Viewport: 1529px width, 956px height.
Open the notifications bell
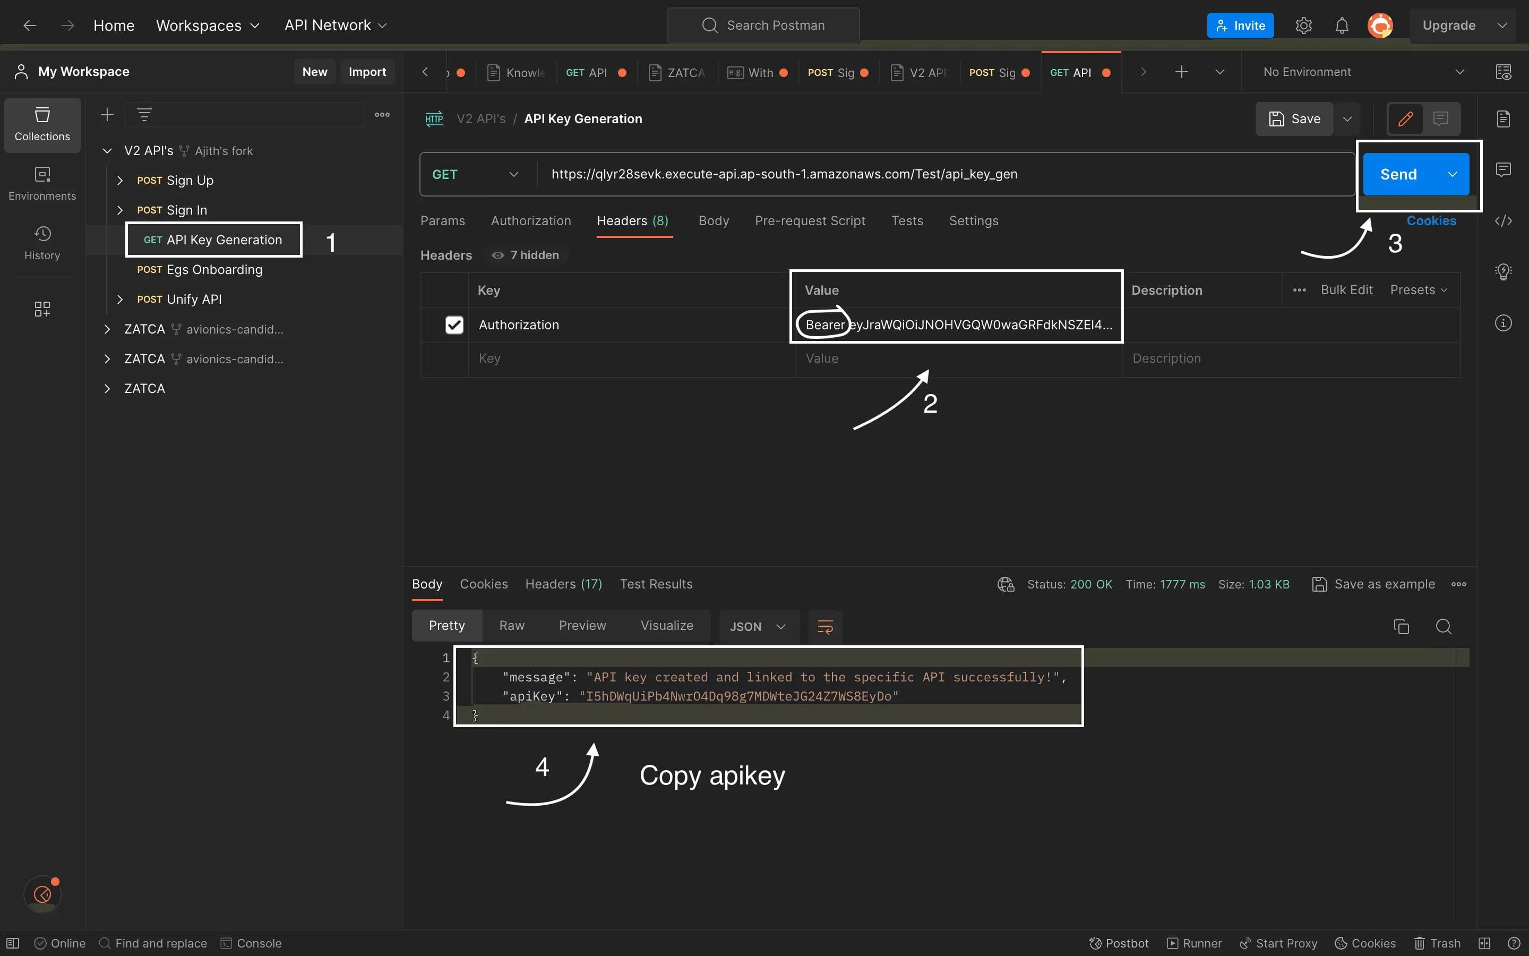1342,25
